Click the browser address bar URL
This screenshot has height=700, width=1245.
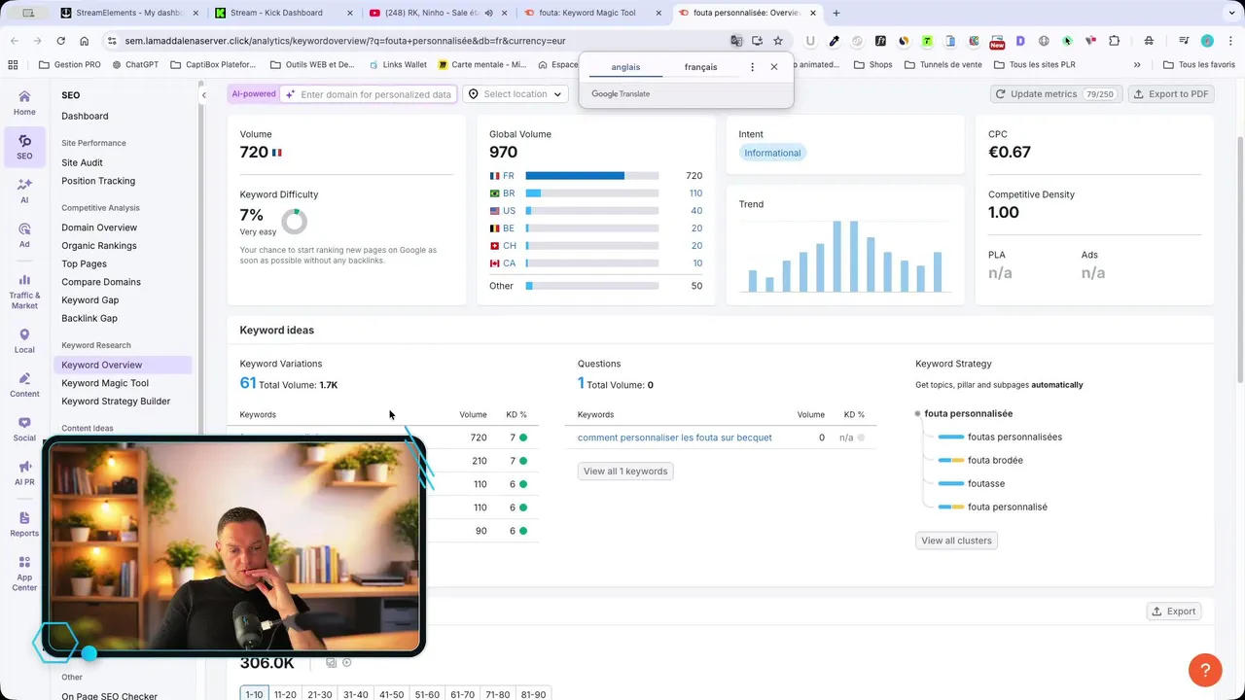(x=345, y=41)
